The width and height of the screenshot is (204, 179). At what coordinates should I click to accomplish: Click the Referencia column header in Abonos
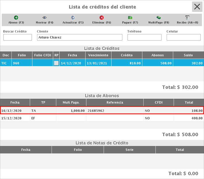(x=115, y=103)
